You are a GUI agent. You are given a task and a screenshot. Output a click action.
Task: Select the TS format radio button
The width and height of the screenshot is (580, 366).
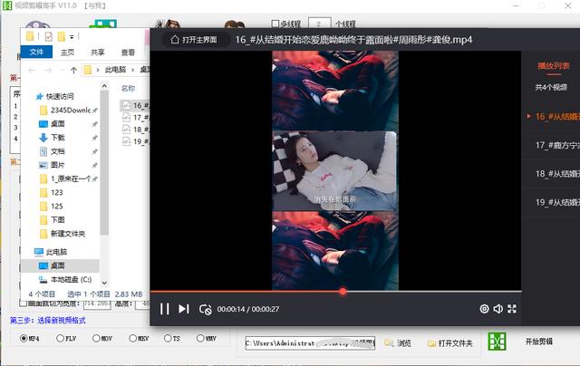coord(168,338)
